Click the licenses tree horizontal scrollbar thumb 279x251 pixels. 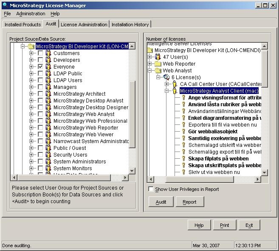point(200,179)
